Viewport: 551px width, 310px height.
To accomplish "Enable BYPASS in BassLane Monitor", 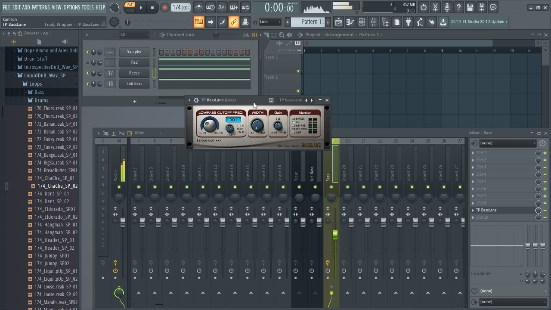I will tap(294, 119).
